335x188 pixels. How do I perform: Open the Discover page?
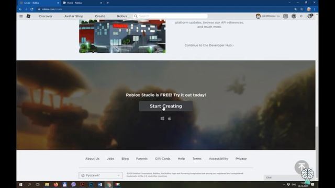click(46, 16)
